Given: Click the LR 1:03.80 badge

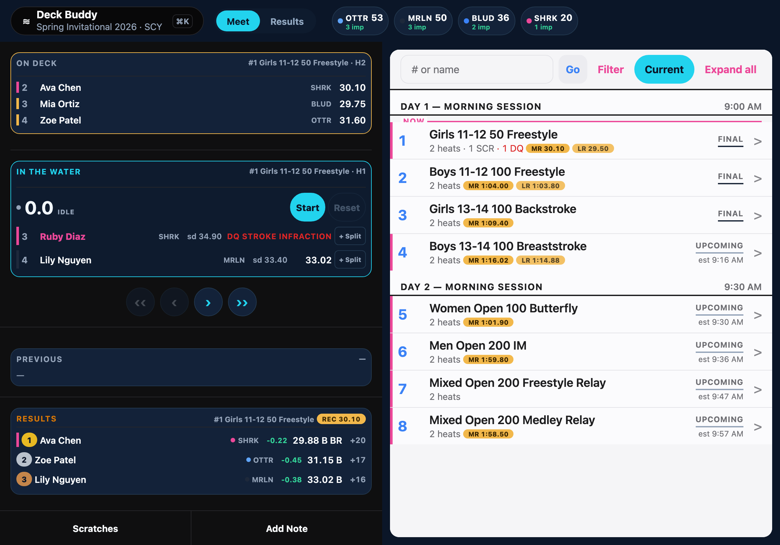Looking at the screenshot, I should click(540, 186).
